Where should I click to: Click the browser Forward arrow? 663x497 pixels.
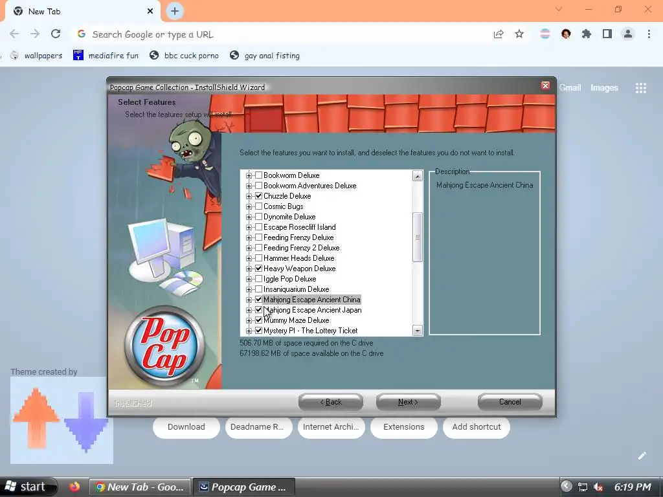coord(35,34)
